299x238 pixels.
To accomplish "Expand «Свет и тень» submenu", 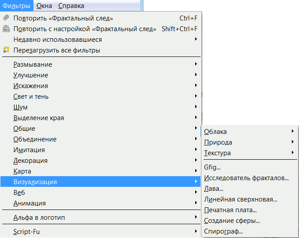I will 31,97.
